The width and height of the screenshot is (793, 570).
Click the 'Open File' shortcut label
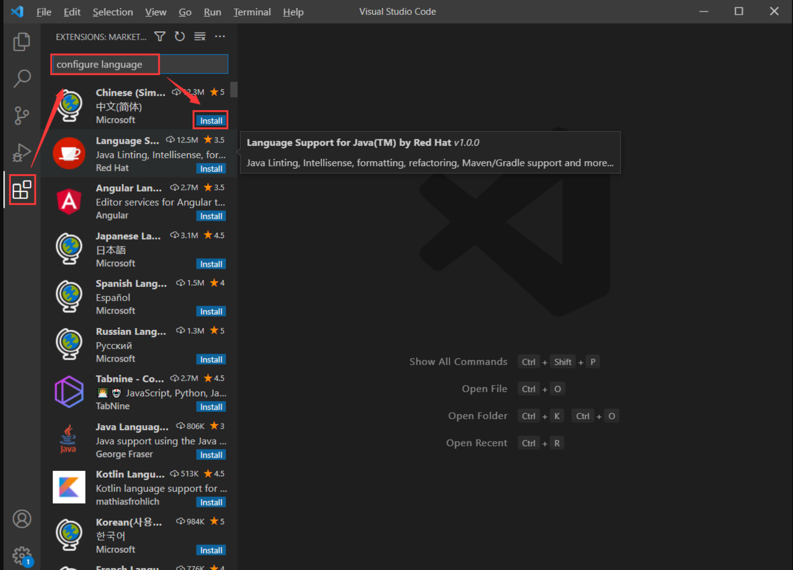pyautogui.click(x=484, y=389)
